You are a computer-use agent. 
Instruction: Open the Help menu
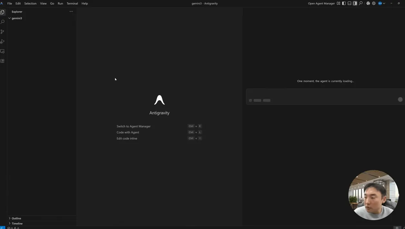point(85,3)
